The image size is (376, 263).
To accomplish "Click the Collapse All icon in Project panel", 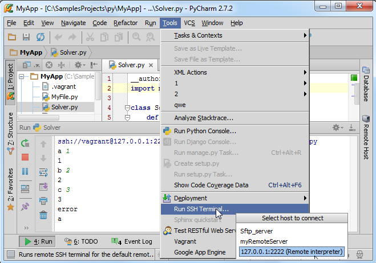I will pos(62,65).
